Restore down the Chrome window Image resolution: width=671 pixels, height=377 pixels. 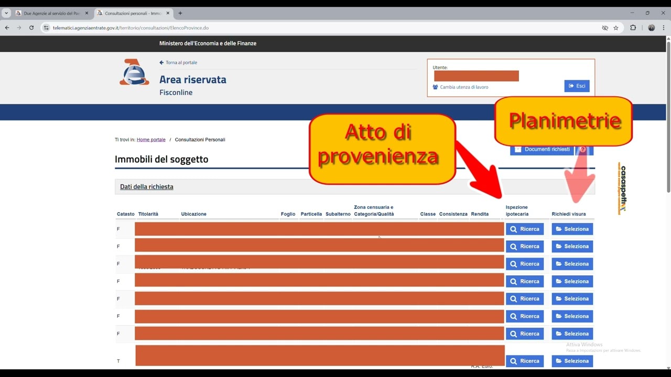pos(647,13)
